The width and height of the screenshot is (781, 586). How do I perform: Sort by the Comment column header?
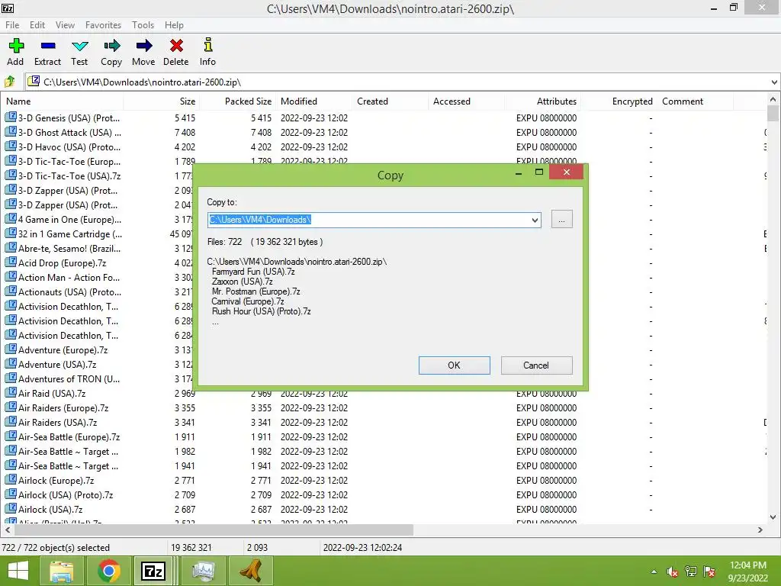696,101
